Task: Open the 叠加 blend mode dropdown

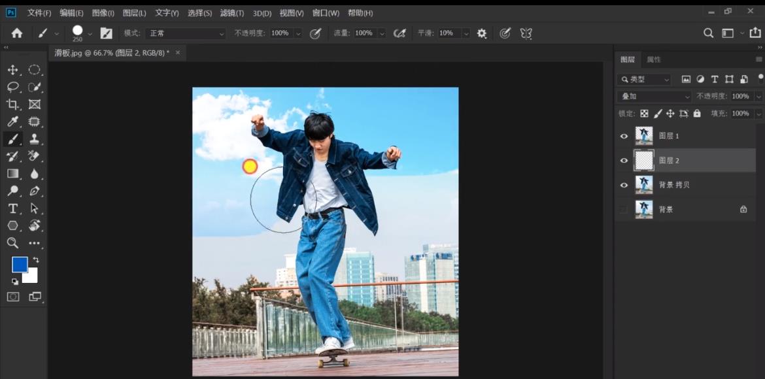Action: [x=654, y=96]
